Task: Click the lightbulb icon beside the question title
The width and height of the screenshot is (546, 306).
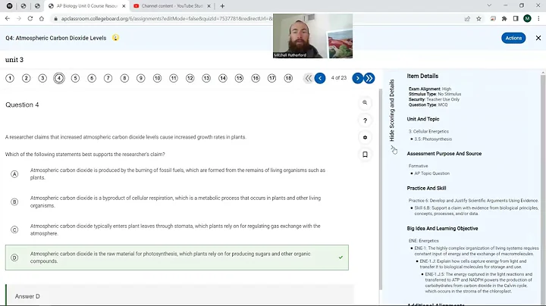Action: point(115,38)
